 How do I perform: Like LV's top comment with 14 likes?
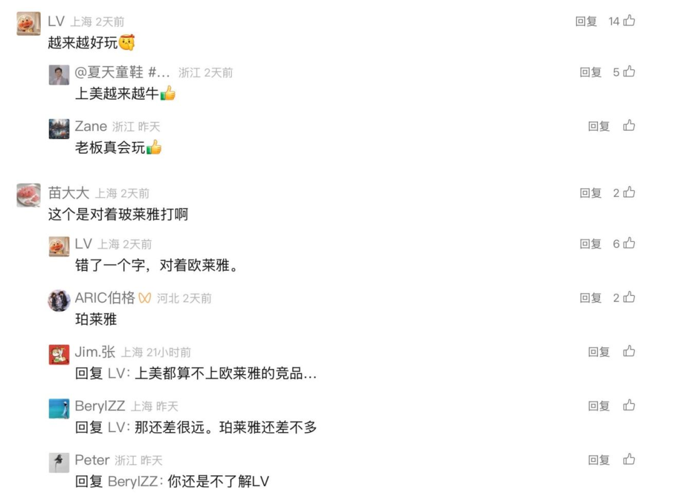click(629, 20)
